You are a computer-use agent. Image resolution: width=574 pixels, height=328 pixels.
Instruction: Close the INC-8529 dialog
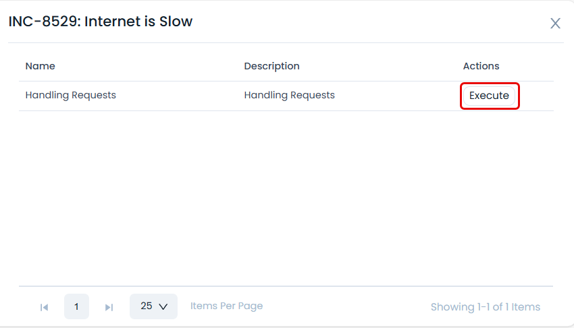555,24
